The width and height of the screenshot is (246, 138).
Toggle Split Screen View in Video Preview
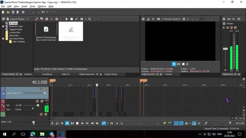158,19
